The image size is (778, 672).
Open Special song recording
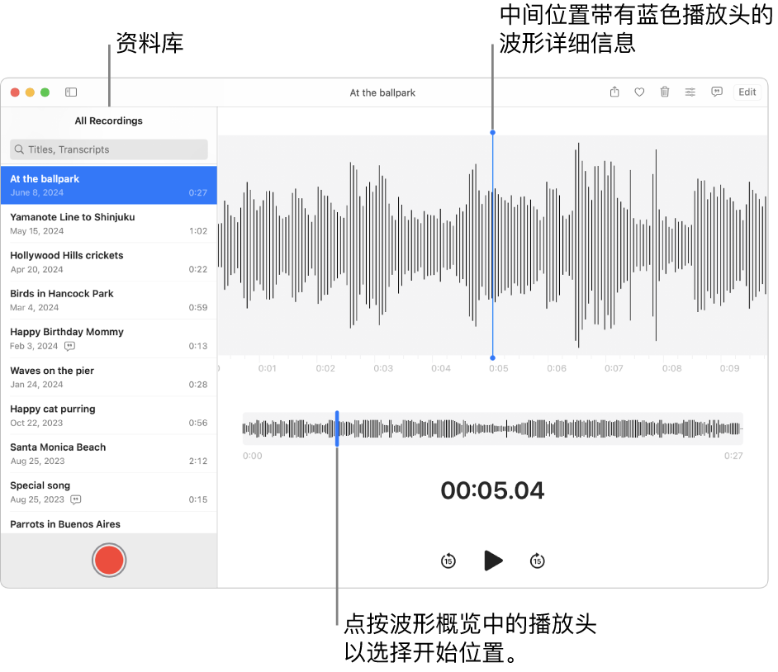coord(109,492)
